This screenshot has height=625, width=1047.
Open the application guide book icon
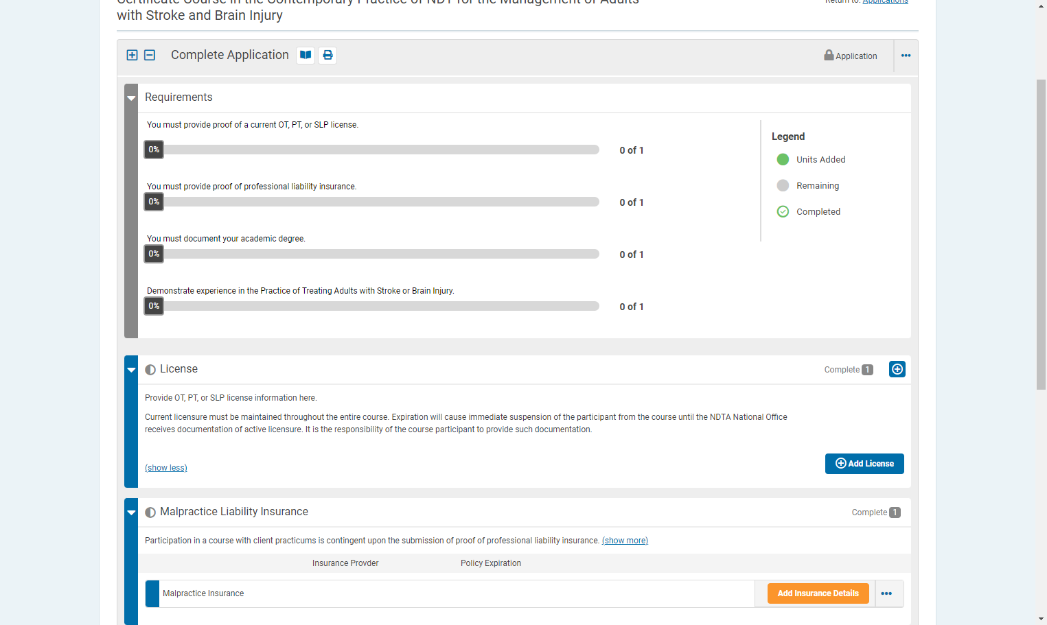click(306, 55)
